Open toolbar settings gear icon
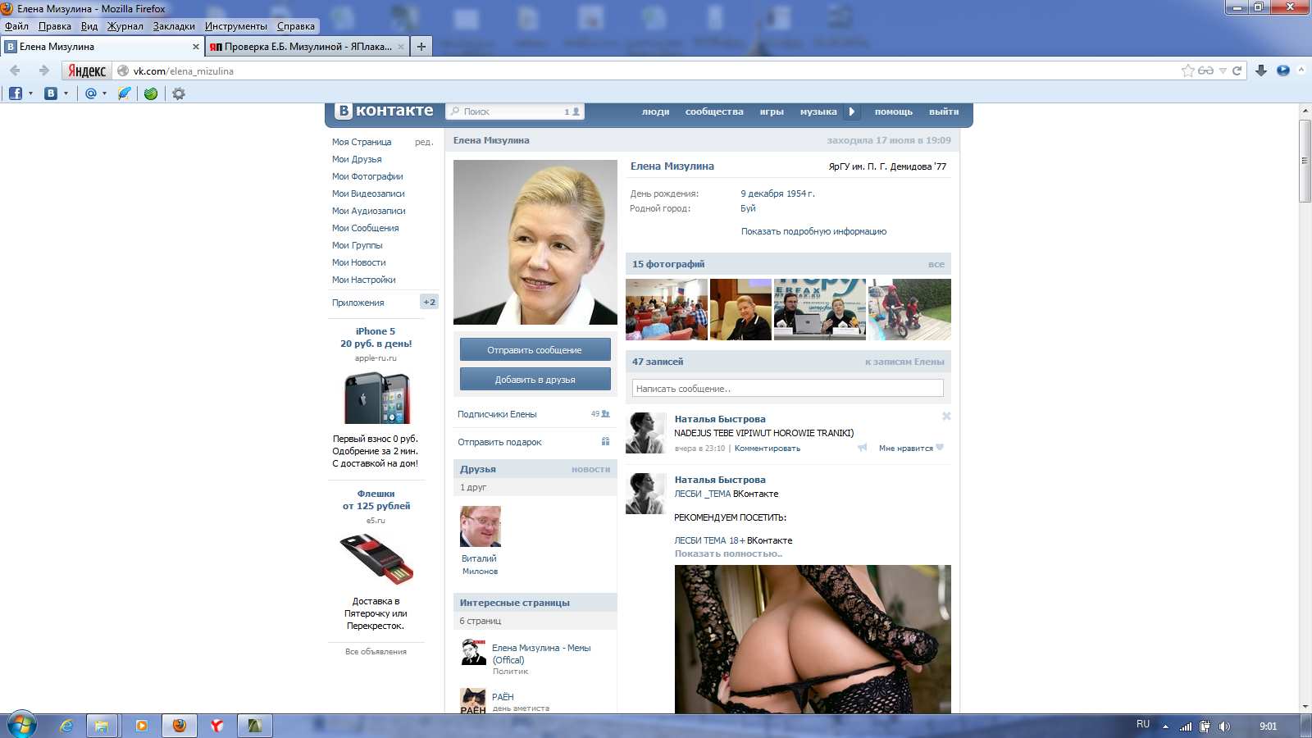Viewport: 1312px width, 738px height. point(178,93)
